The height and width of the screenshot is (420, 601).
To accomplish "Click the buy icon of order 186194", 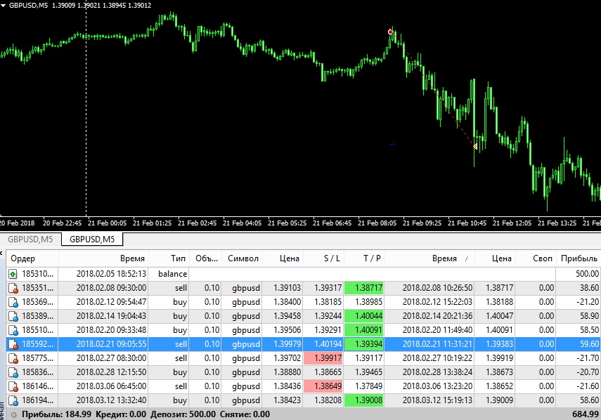I will tap(13, 400).
